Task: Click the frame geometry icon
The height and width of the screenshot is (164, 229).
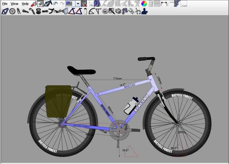Action: [x=5, y=11]
